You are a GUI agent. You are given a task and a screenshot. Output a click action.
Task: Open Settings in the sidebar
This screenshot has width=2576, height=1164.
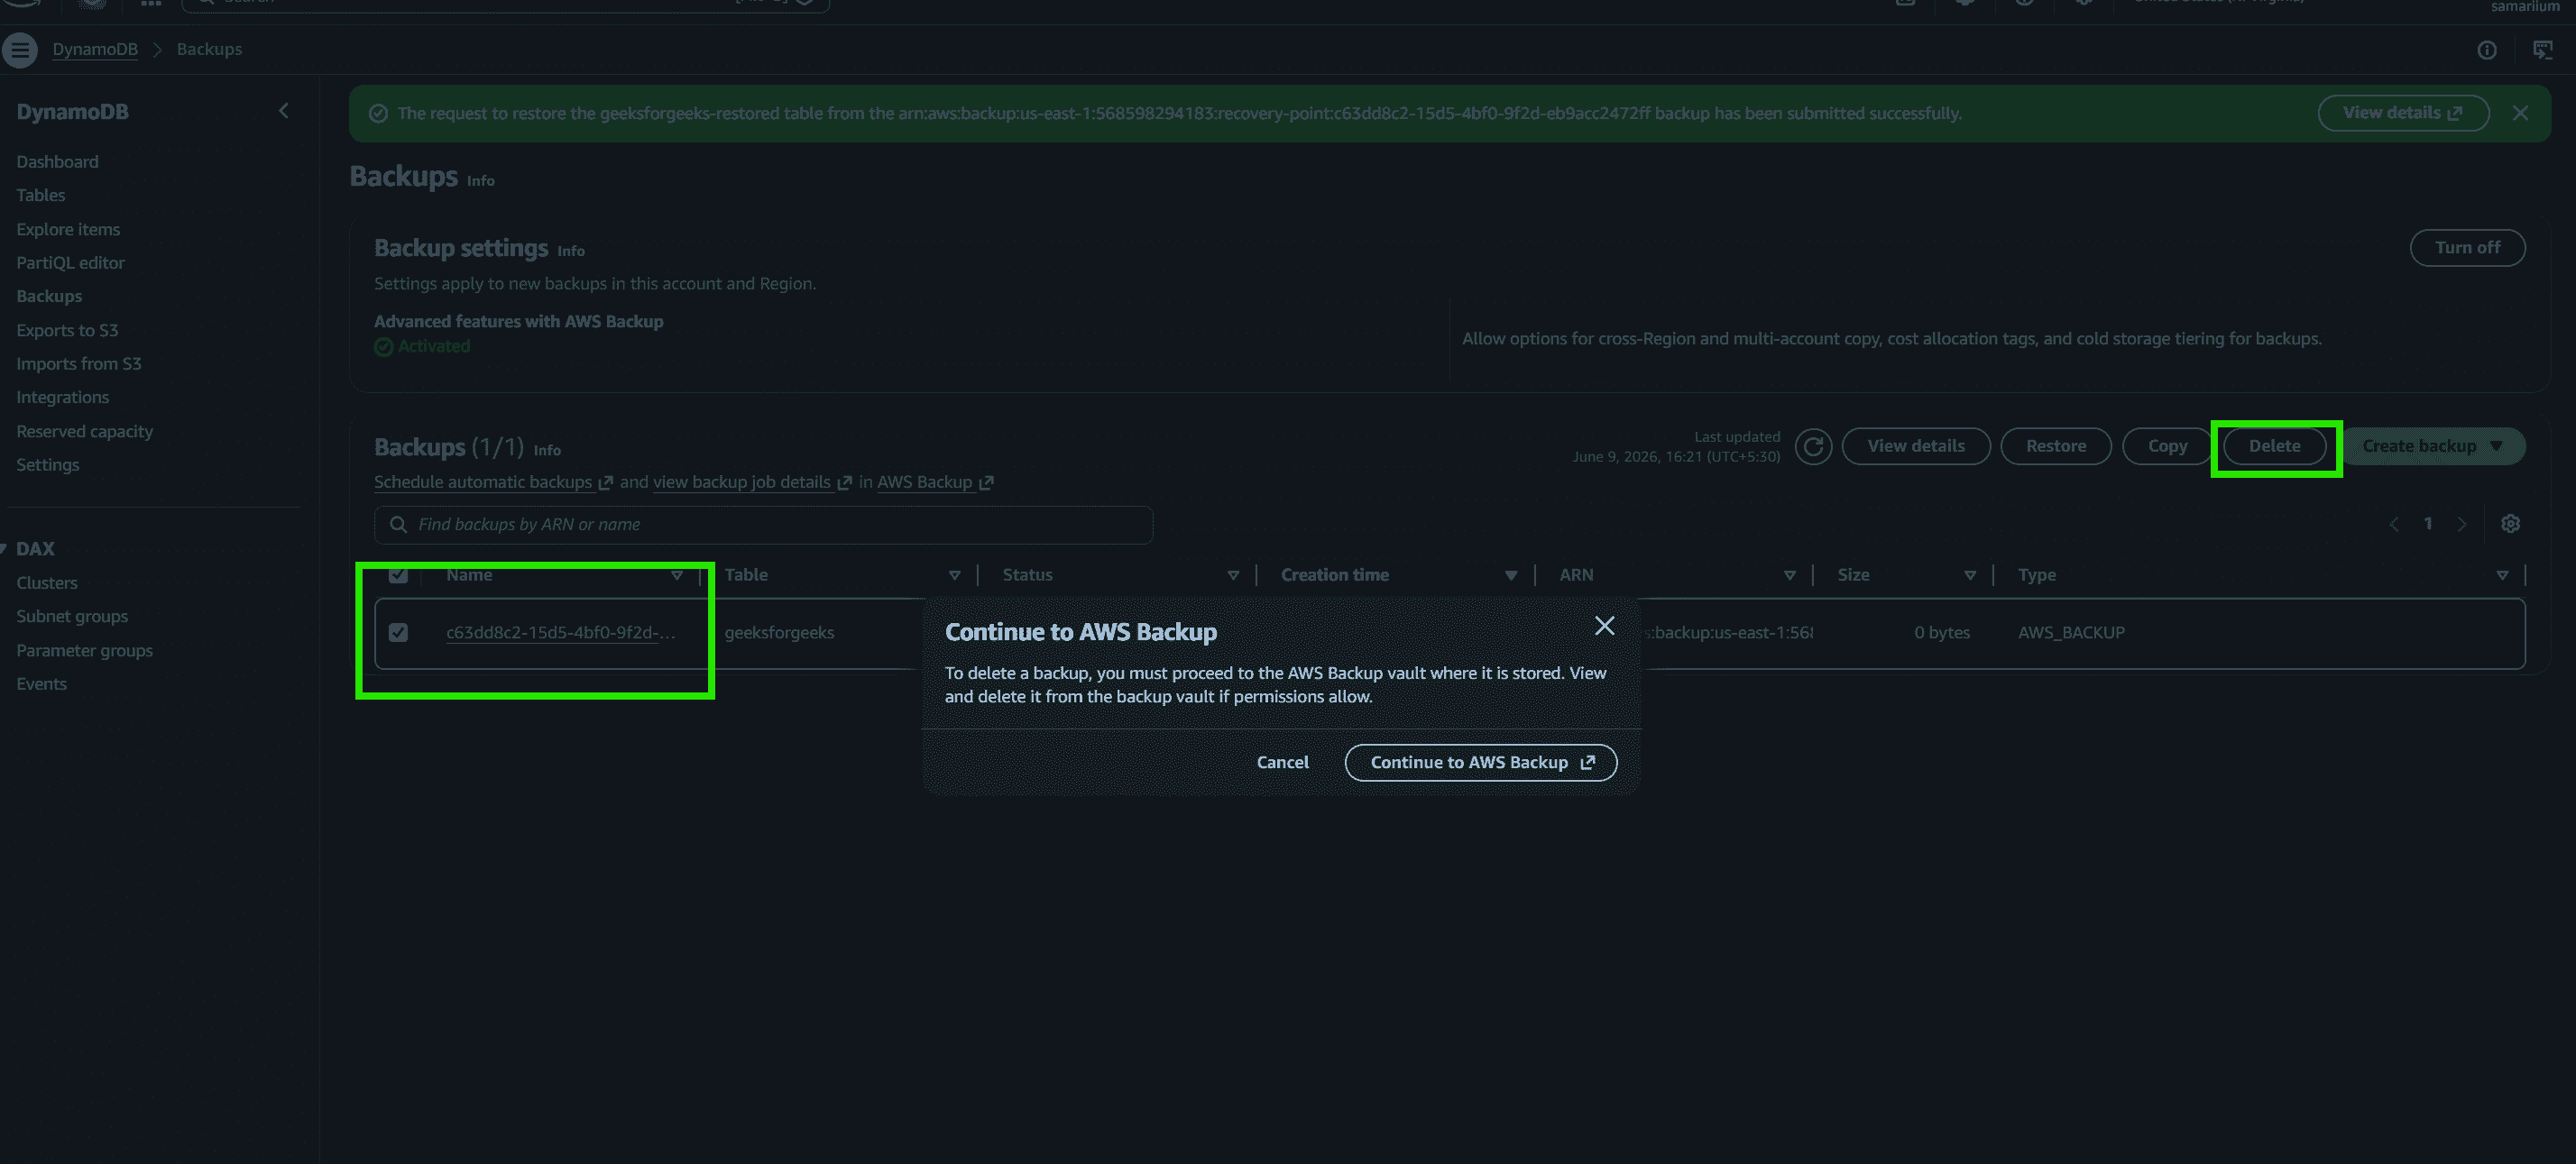click(47, 465)
